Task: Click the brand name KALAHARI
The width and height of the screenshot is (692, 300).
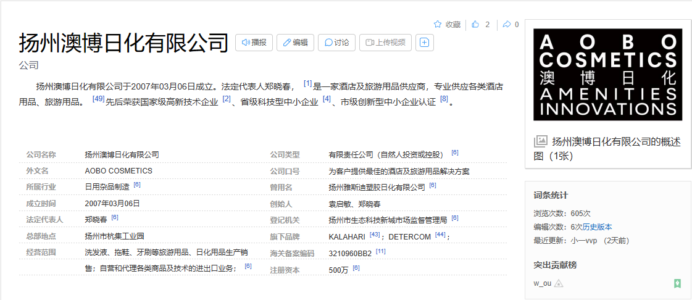Action: 347,237
